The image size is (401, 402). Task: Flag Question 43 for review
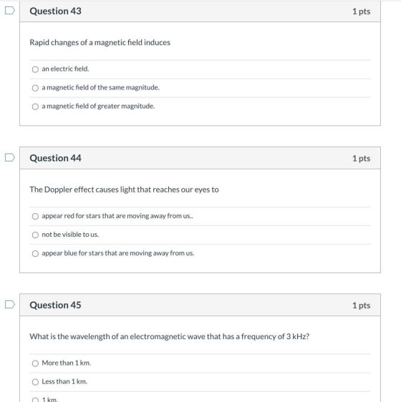pos(10,11)
